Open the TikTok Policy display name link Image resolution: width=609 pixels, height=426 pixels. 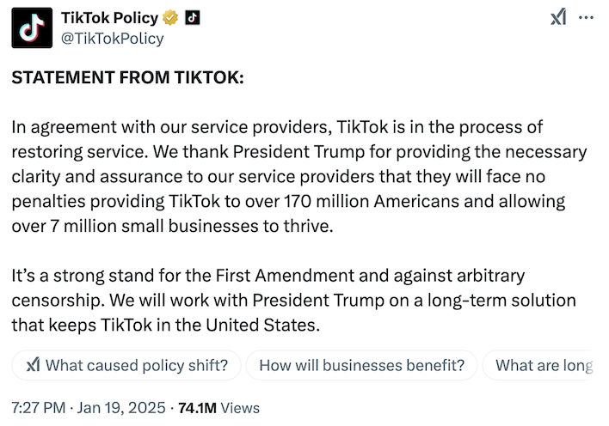pyautogui.click(x=110, y=18)
